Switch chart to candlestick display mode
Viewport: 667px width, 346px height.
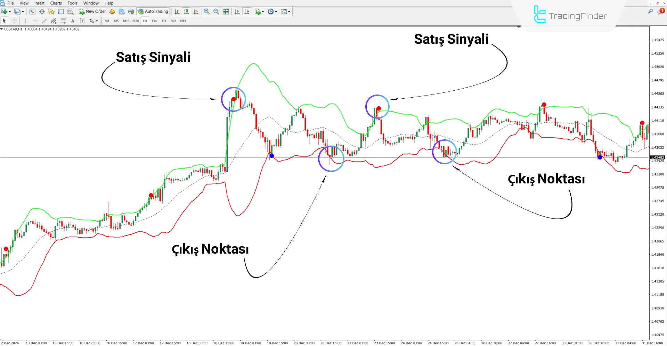[x=186, y=11]
